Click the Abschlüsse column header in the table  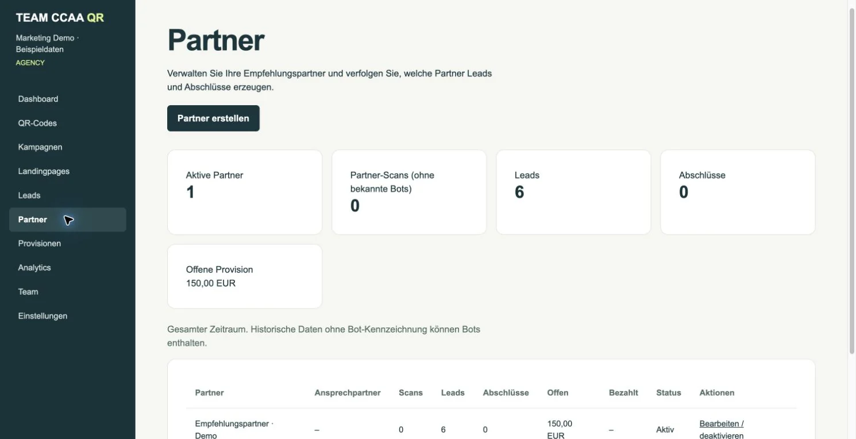coord(506,393)
